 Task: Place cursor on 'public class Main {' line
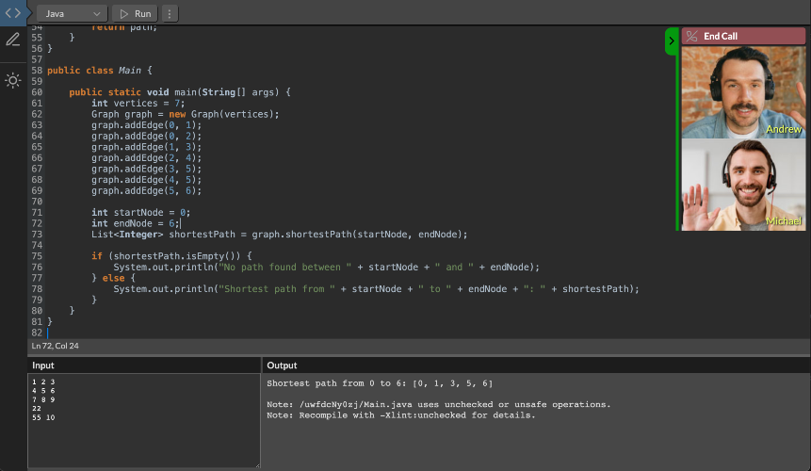pos(100,71)
